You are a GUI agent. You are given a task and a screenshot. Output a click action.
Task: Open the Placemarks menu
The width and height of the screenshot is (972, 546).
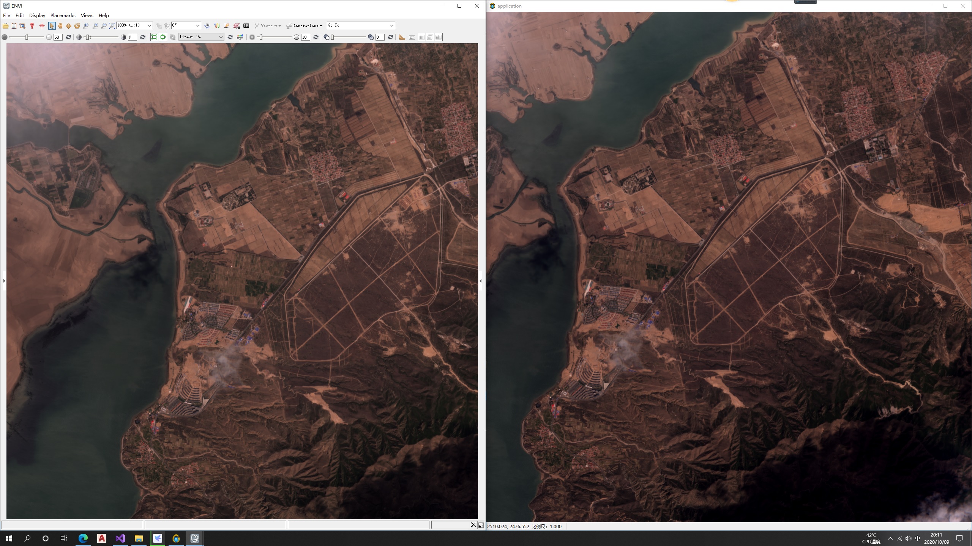[x=63, y=15]
